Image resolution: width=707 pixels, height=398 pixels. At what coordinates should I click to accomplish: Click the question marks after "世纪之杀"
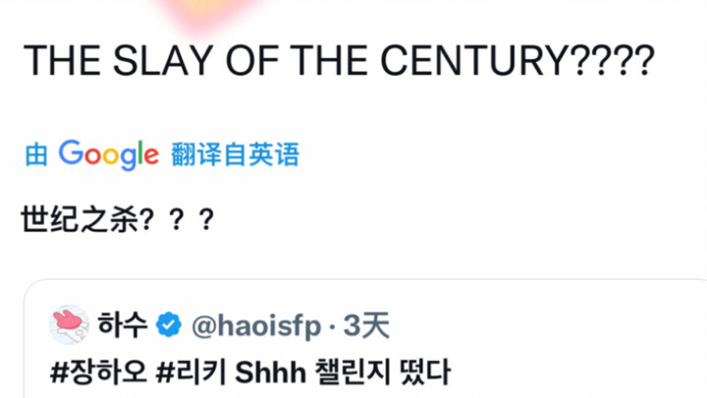pyautogui.click(x=175, y=218)
